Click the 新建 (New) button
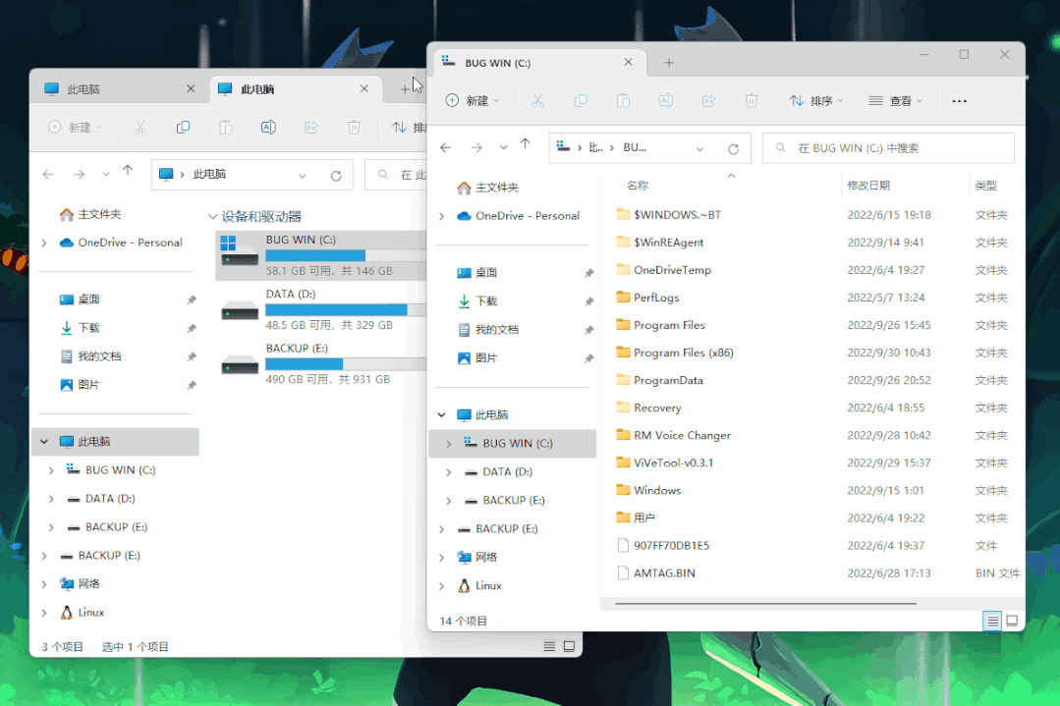The image size is (1060, 706). (469, 100)
